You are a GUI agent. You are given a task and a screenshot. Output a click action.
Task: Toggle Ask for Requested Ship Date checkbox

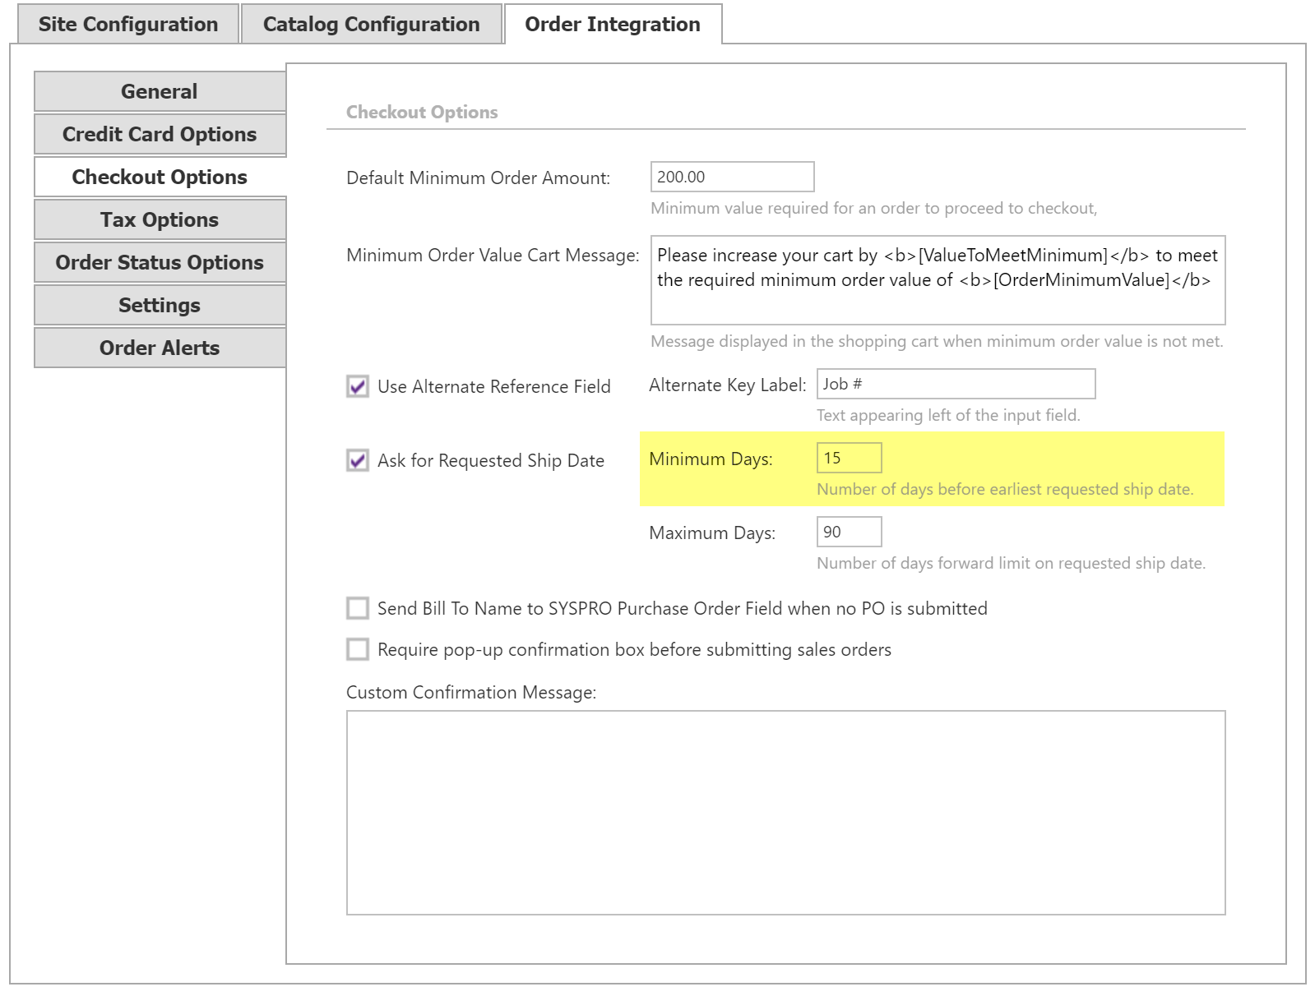[x=358, y=460]
